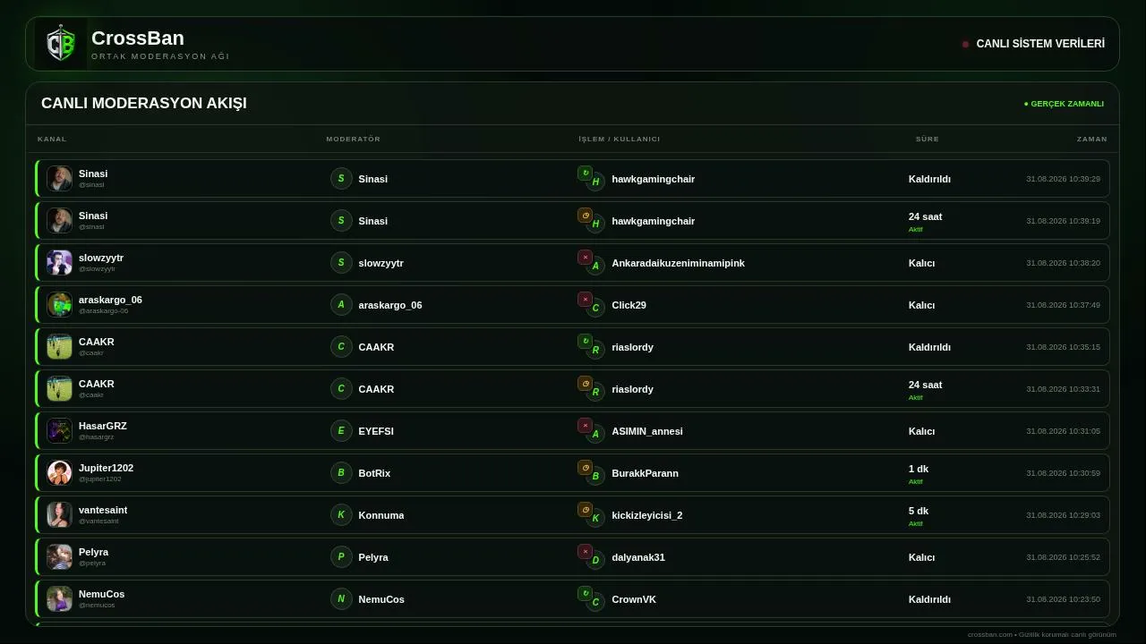Click the crossban.com footer link
This screenshot has width=1146, height=644.
989,634
